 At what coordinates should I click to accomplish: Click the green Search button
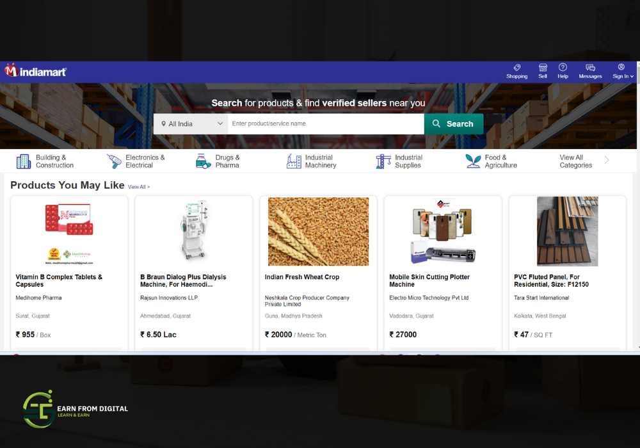(454, 124)
